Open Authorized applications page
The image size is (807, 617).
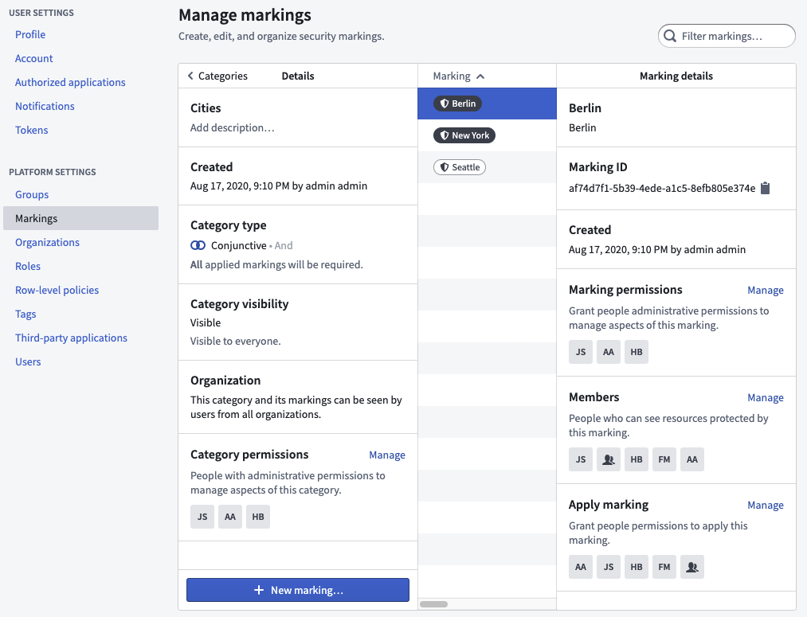(x=70, y=82)
